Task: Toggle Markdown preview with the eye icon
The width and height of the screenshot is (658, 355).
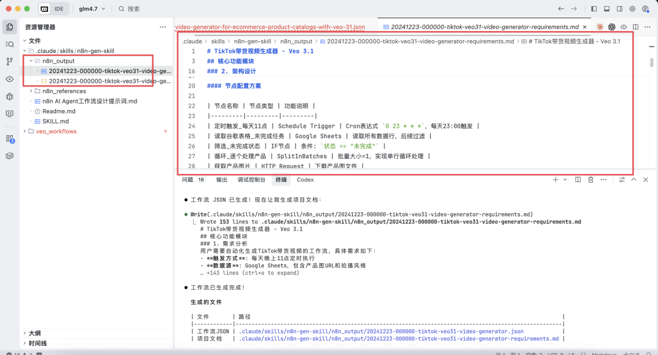Action: 624,27
